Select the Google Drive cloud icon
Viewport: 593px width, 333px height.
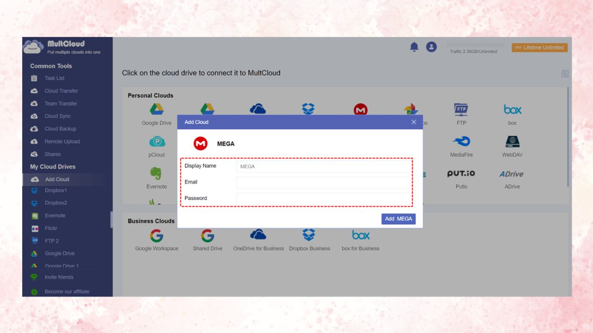(157, 110)
